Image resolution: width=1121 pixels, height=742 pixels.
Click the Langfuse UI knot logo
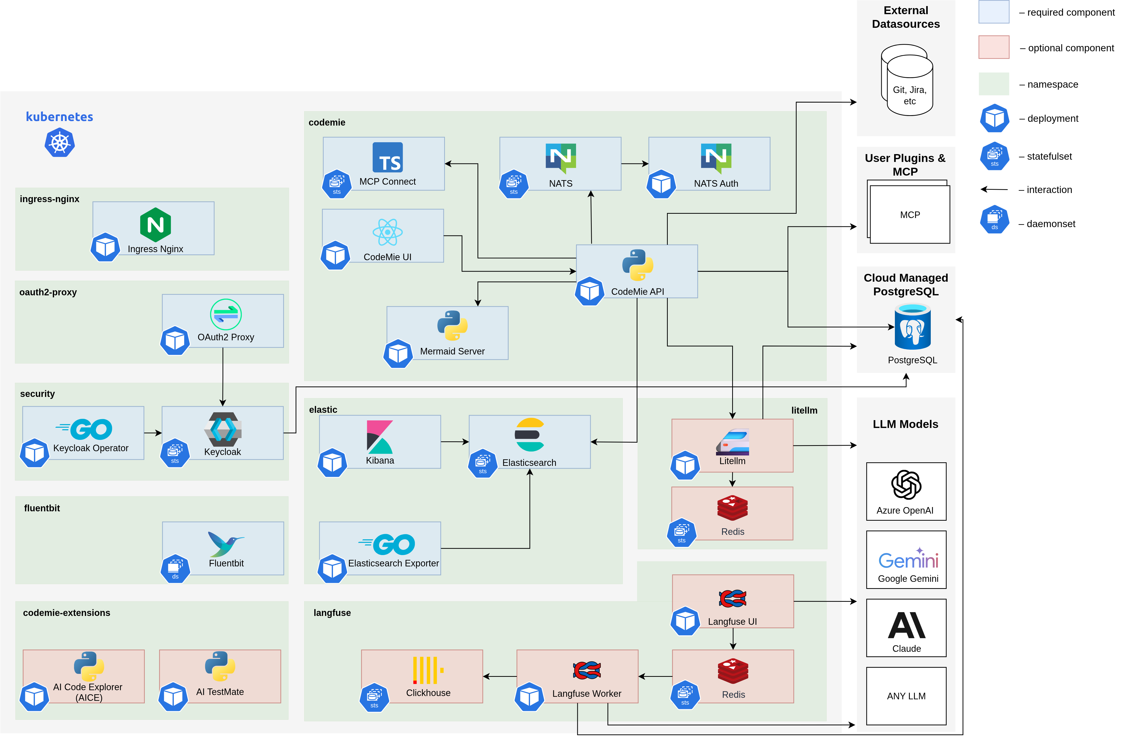[732, 599]
